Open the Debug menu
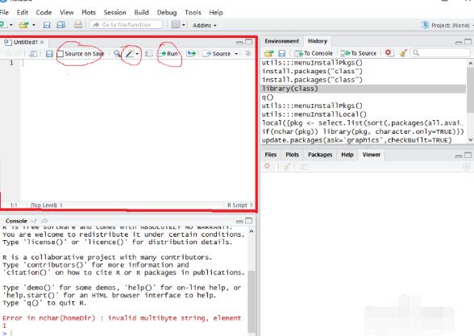This screenshot has width=474, height=336. point(167,12)
